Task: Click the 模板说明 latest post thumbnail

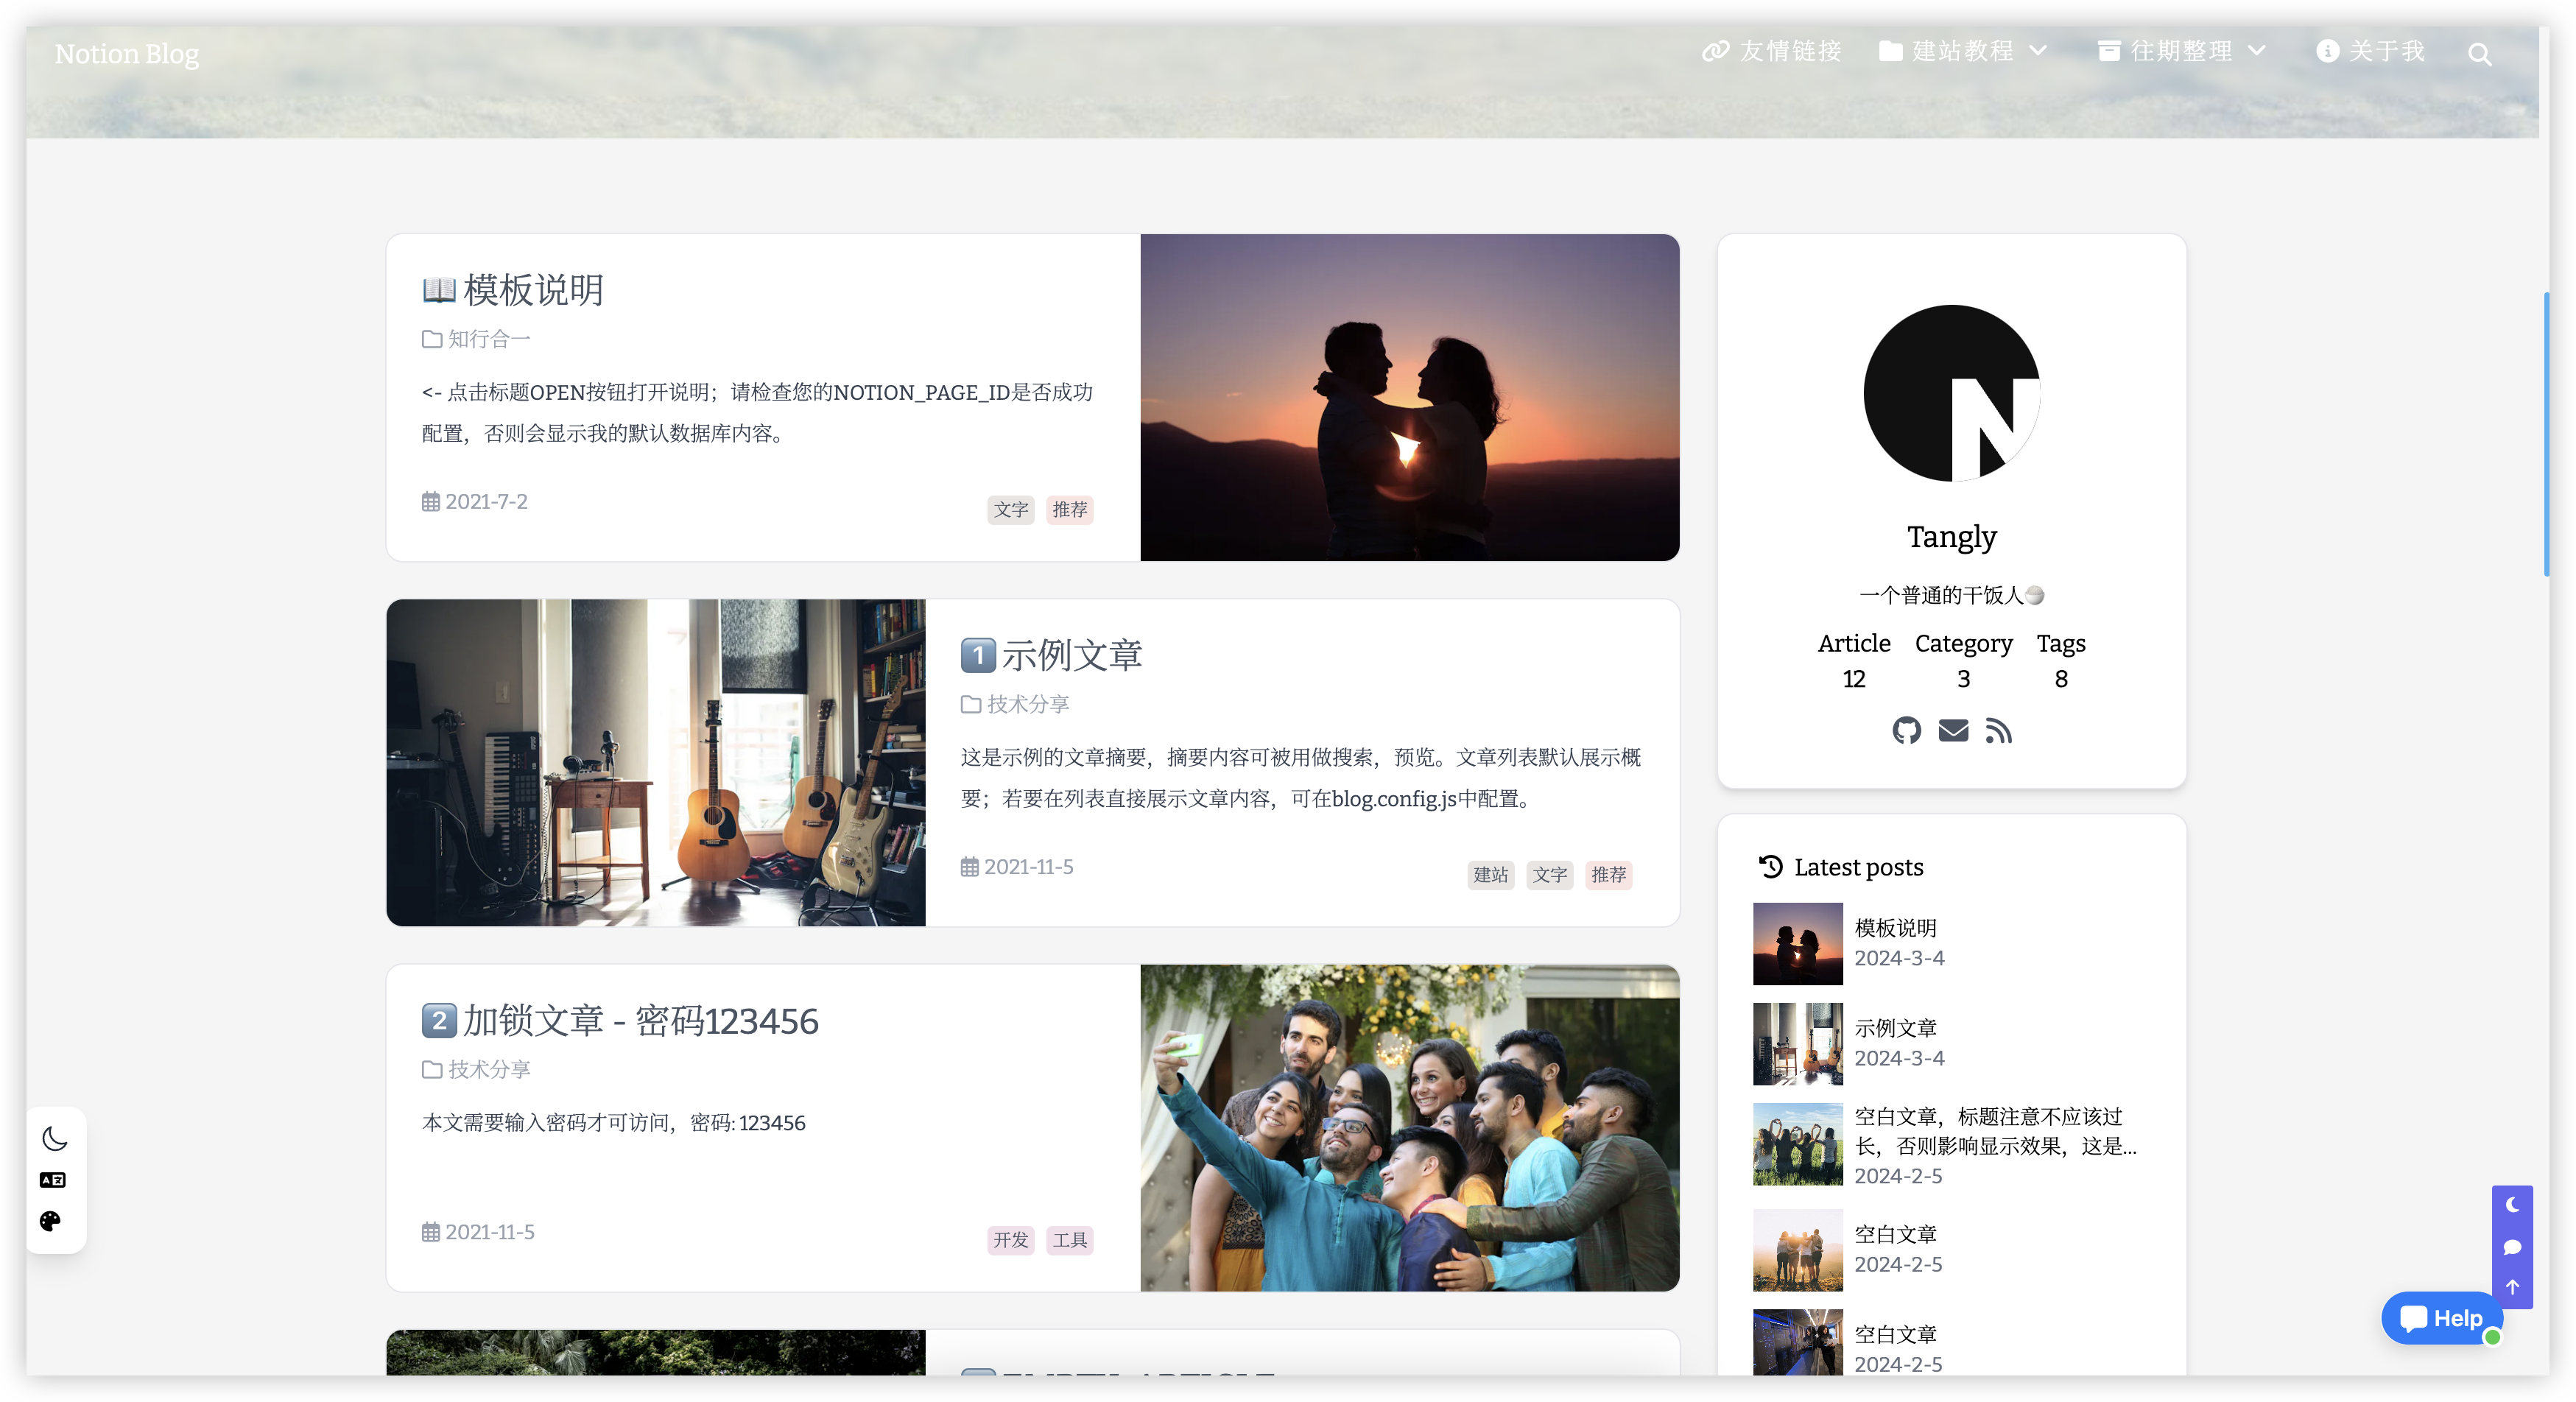Action: (x=1797, y=943)
